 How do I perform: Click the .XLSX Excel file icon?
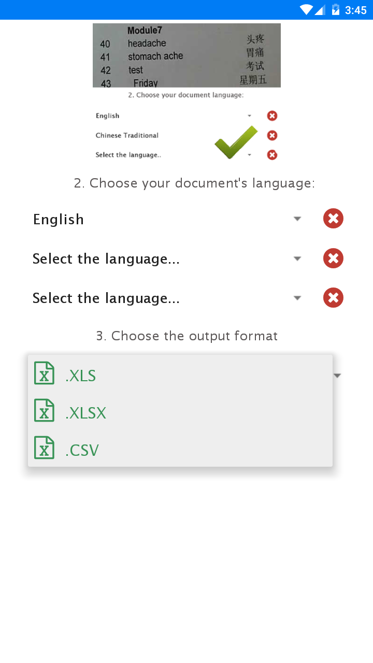click(x=45, y=410)
